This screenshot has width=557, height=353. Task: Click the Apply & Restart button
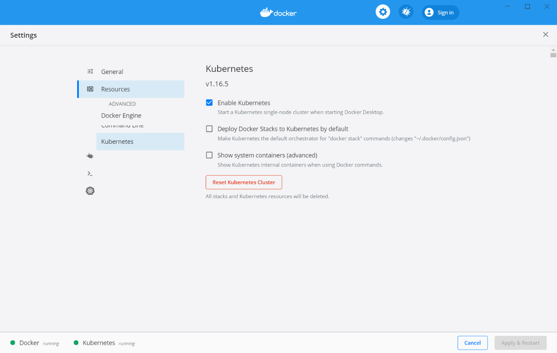(x=521, y=343)
